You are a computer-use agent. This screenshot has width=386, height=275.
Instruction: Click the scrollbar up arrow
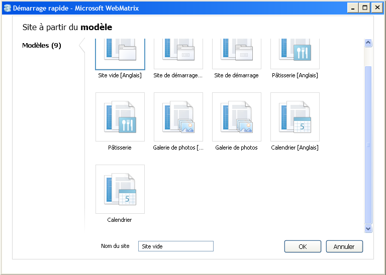click(x=368, y=43)
